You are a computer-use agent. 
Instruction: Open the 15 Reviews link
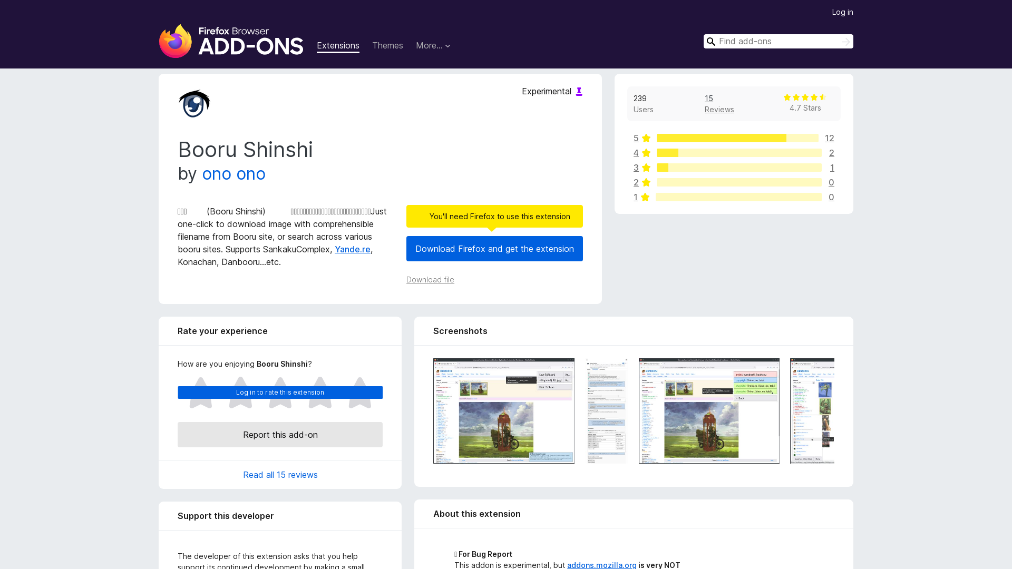719,104
